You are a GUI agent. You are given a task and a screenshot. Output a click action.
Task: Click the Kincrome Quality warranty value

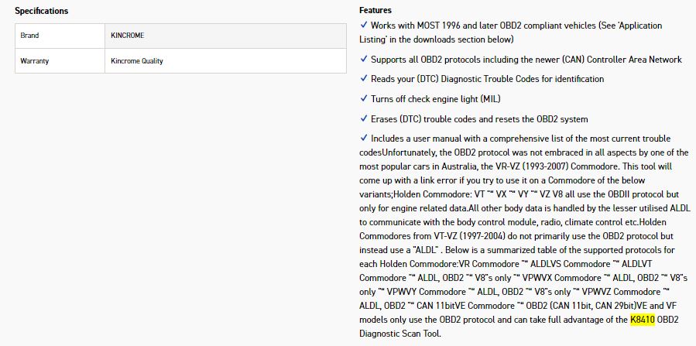coord(137,61)
